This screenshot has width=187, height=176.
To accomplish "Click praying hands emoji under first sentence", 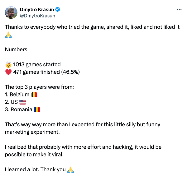I will [8, 35].
